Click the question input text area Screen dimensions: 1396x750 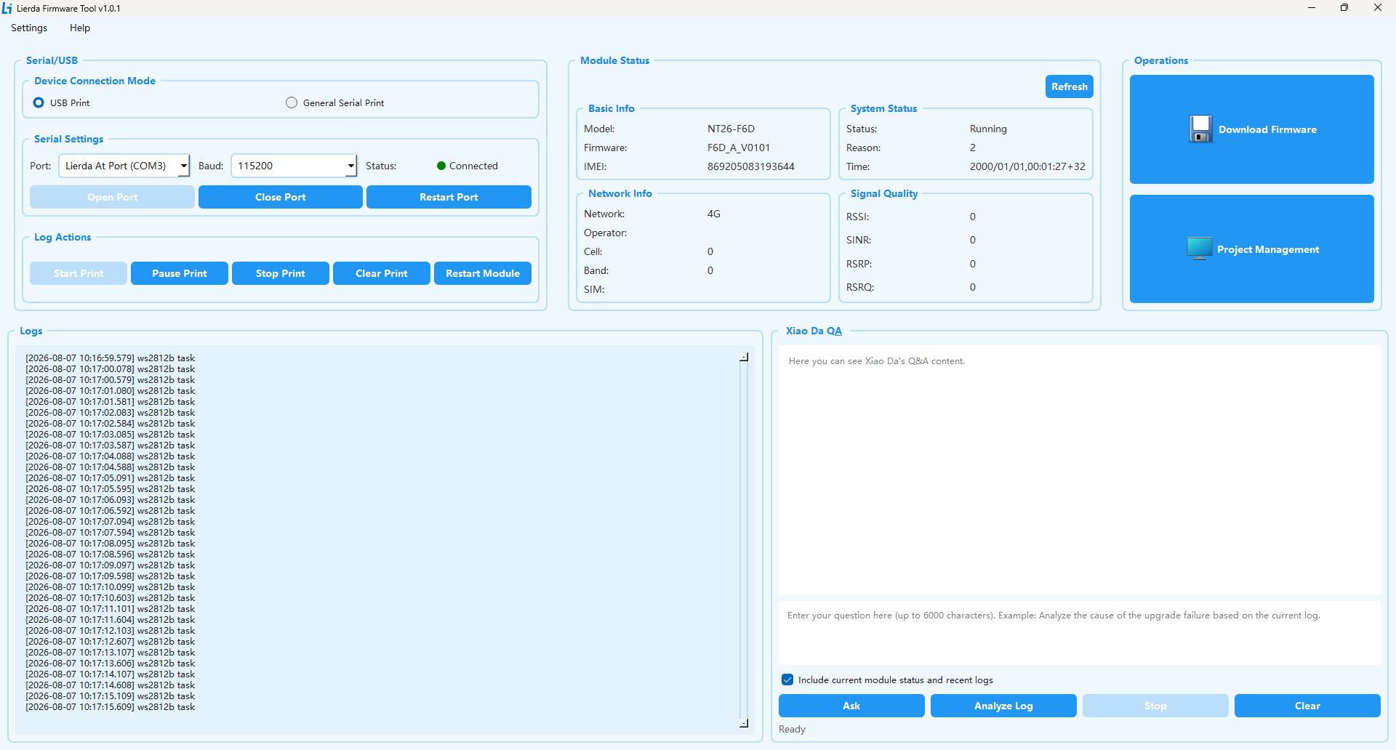click(x=1080, y=632)
